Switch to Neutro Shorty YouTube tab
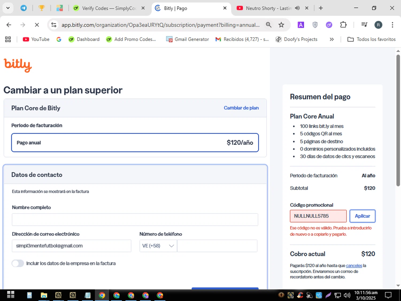Image resolution: width=401 pixels, height=301 pixels. click(268, 8)
